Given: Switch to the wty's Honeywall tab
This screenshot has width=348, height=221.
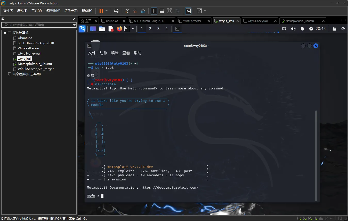Looking at the screenshot, I should click(258, 21).
